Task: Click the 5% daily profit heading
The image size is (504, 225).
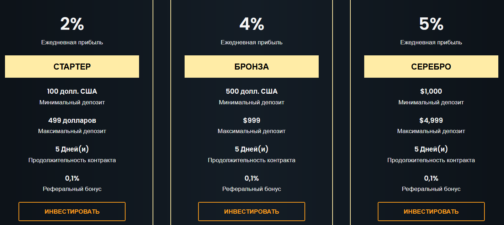Action: [x=431, y=24]
